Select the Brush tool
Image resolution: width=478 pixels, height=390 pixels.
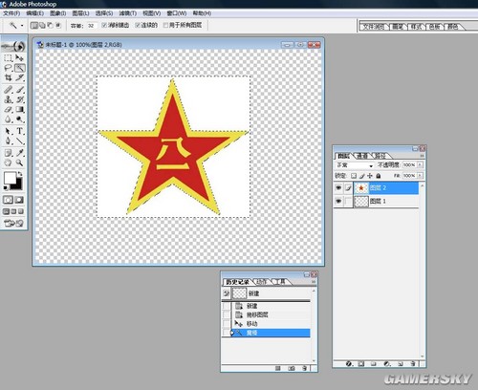[x=19, y=90]
